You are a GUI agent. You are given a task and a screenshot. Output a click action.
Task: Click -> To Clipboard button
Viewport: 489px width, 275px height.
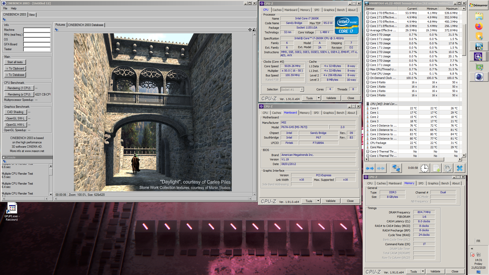[x=15, y=68]
